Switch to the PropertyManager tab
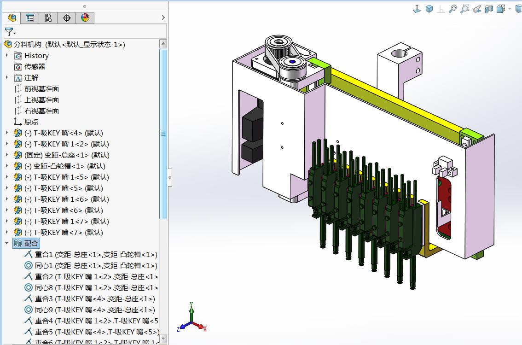The image size is (522, 345). click(30, 18)
